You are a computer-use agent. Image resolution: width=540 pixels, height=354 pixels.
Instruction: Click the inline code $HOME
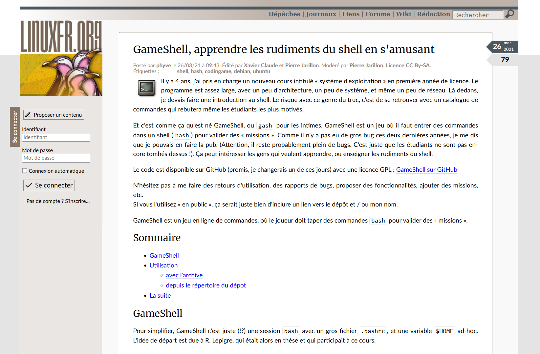tap(444, 331)
